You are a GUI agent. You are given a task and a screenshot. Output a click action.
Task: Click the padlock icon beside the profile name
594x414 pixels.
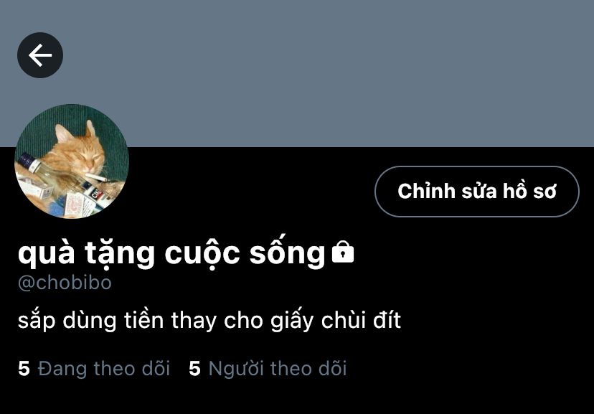[343, 252]
